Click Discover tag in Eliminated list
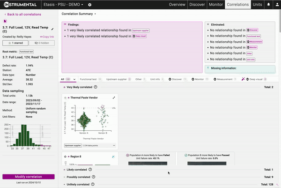The width and height of the screenshot is (281, 188). point(252,30)
